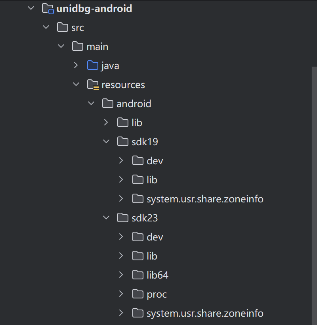Expand the lib folder directly under android
The height and width of the screenshot is (325, 317).
pyautogui.click(x=106, y=123)
